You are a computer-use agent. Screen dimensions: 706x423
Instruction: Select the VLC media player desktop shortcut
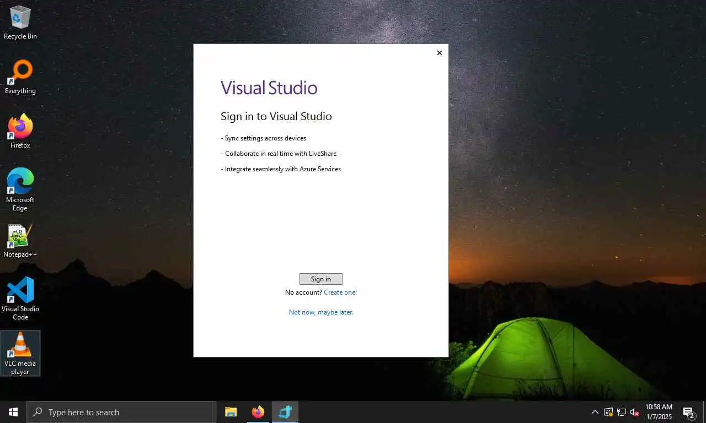[x=20, y=353]
